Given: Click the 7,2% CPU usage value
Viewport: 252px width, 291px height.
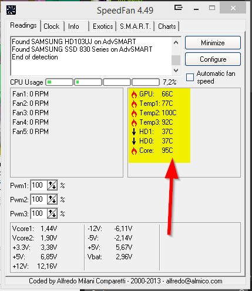Looking at the screenshot, I should point(170,82).
